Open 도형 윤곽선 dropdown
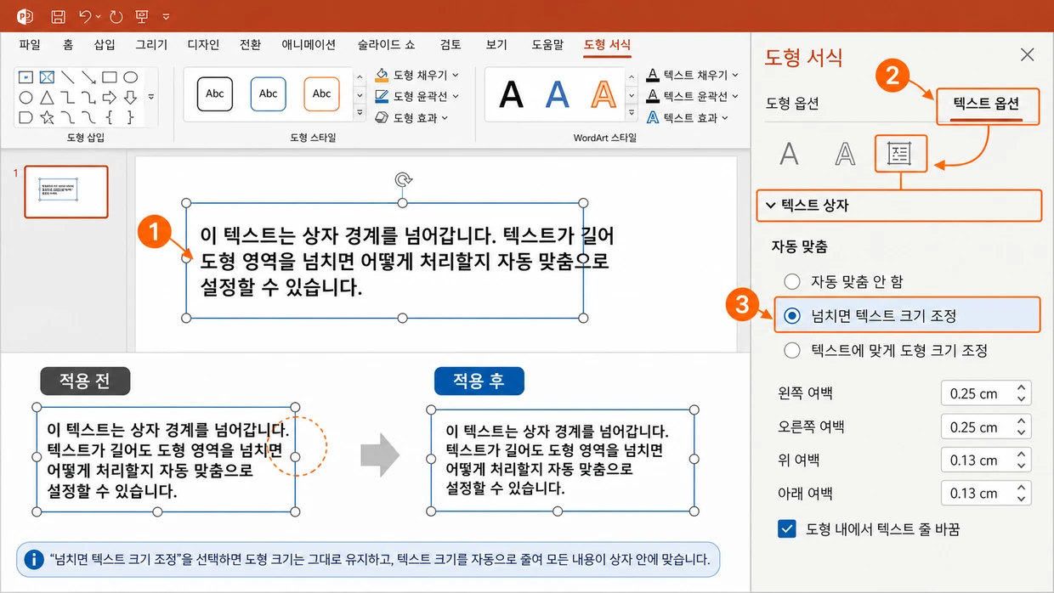 pyautogui.click(x=417, y=96)
